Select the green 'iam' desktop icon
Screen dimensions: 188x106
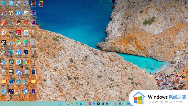(26, 42)
